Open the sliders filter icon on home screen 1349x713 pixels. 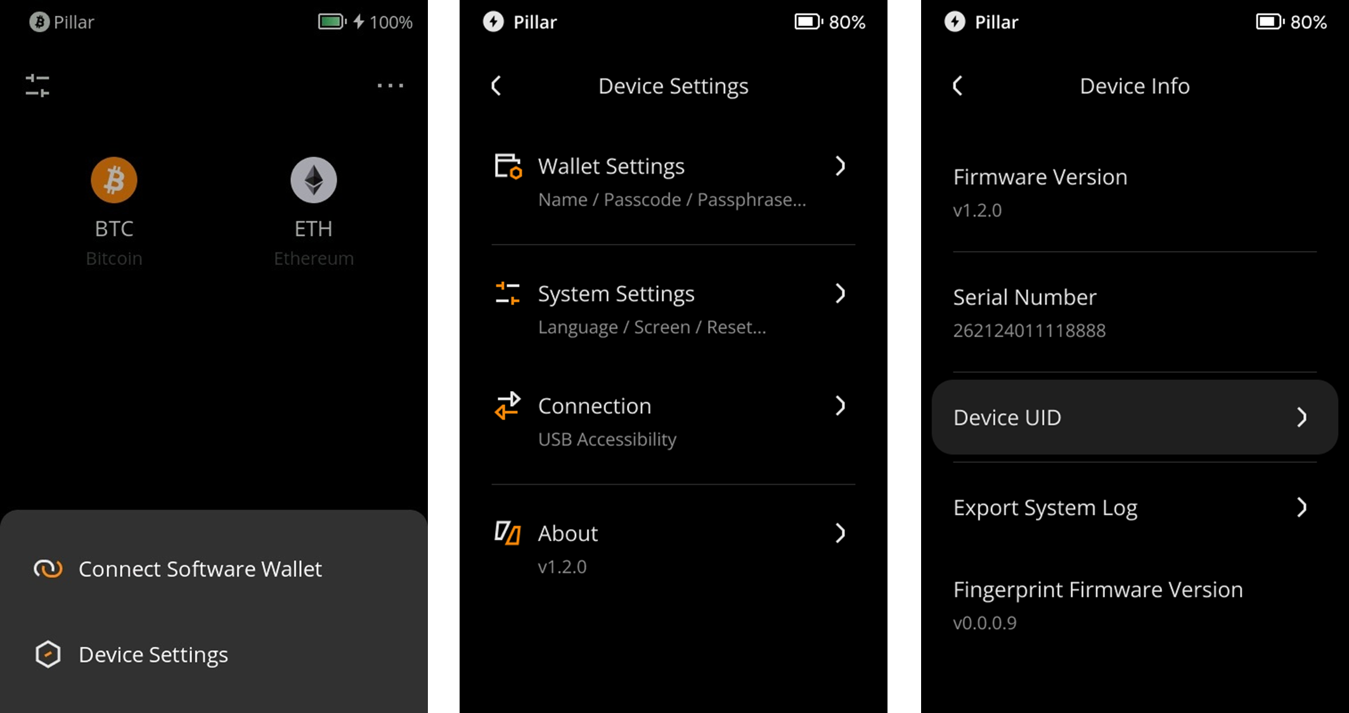[37, 86]
